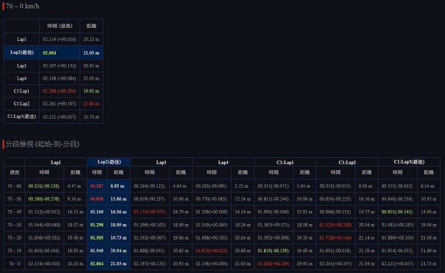
Task: Select the green 00.955(-00.145) time cell
Action: [396, 212]
